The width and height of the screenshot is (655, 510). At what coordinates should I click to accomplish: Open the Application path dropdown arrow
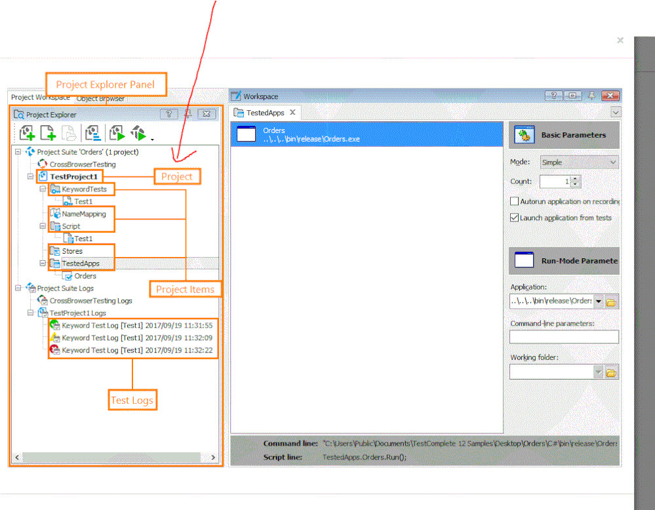tap(598, 302)
